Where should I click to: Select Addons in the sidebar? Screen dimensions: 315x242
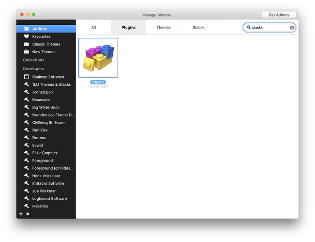46,29
